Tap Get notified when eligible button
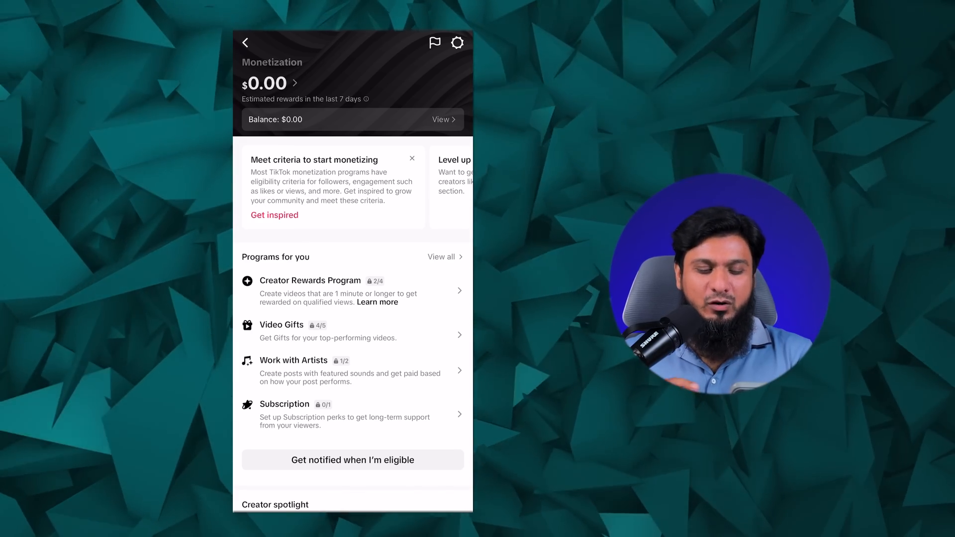 coord(353,459)
